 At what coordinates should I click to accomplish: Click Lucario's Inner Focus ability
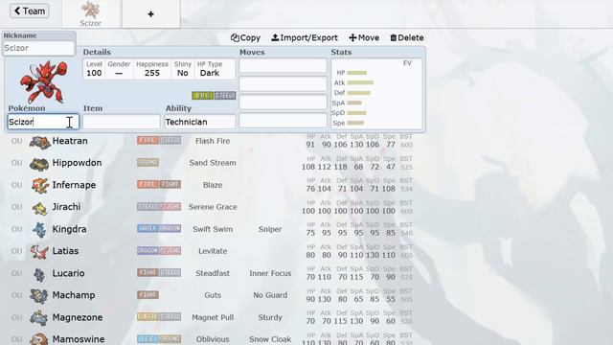(270, 273)
